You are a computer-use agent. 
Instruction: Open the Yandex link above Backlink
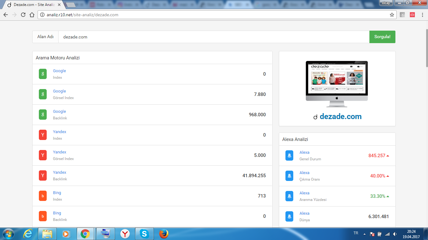click(60, 172)
